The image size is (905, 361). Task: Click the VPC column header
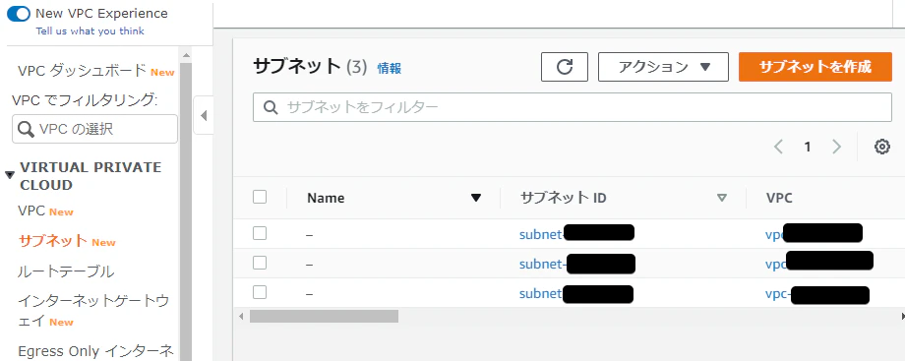pos(779,198)
